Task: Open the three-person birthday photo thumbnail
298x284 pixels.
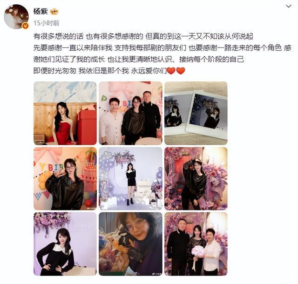Action: (x=130, y=113)
